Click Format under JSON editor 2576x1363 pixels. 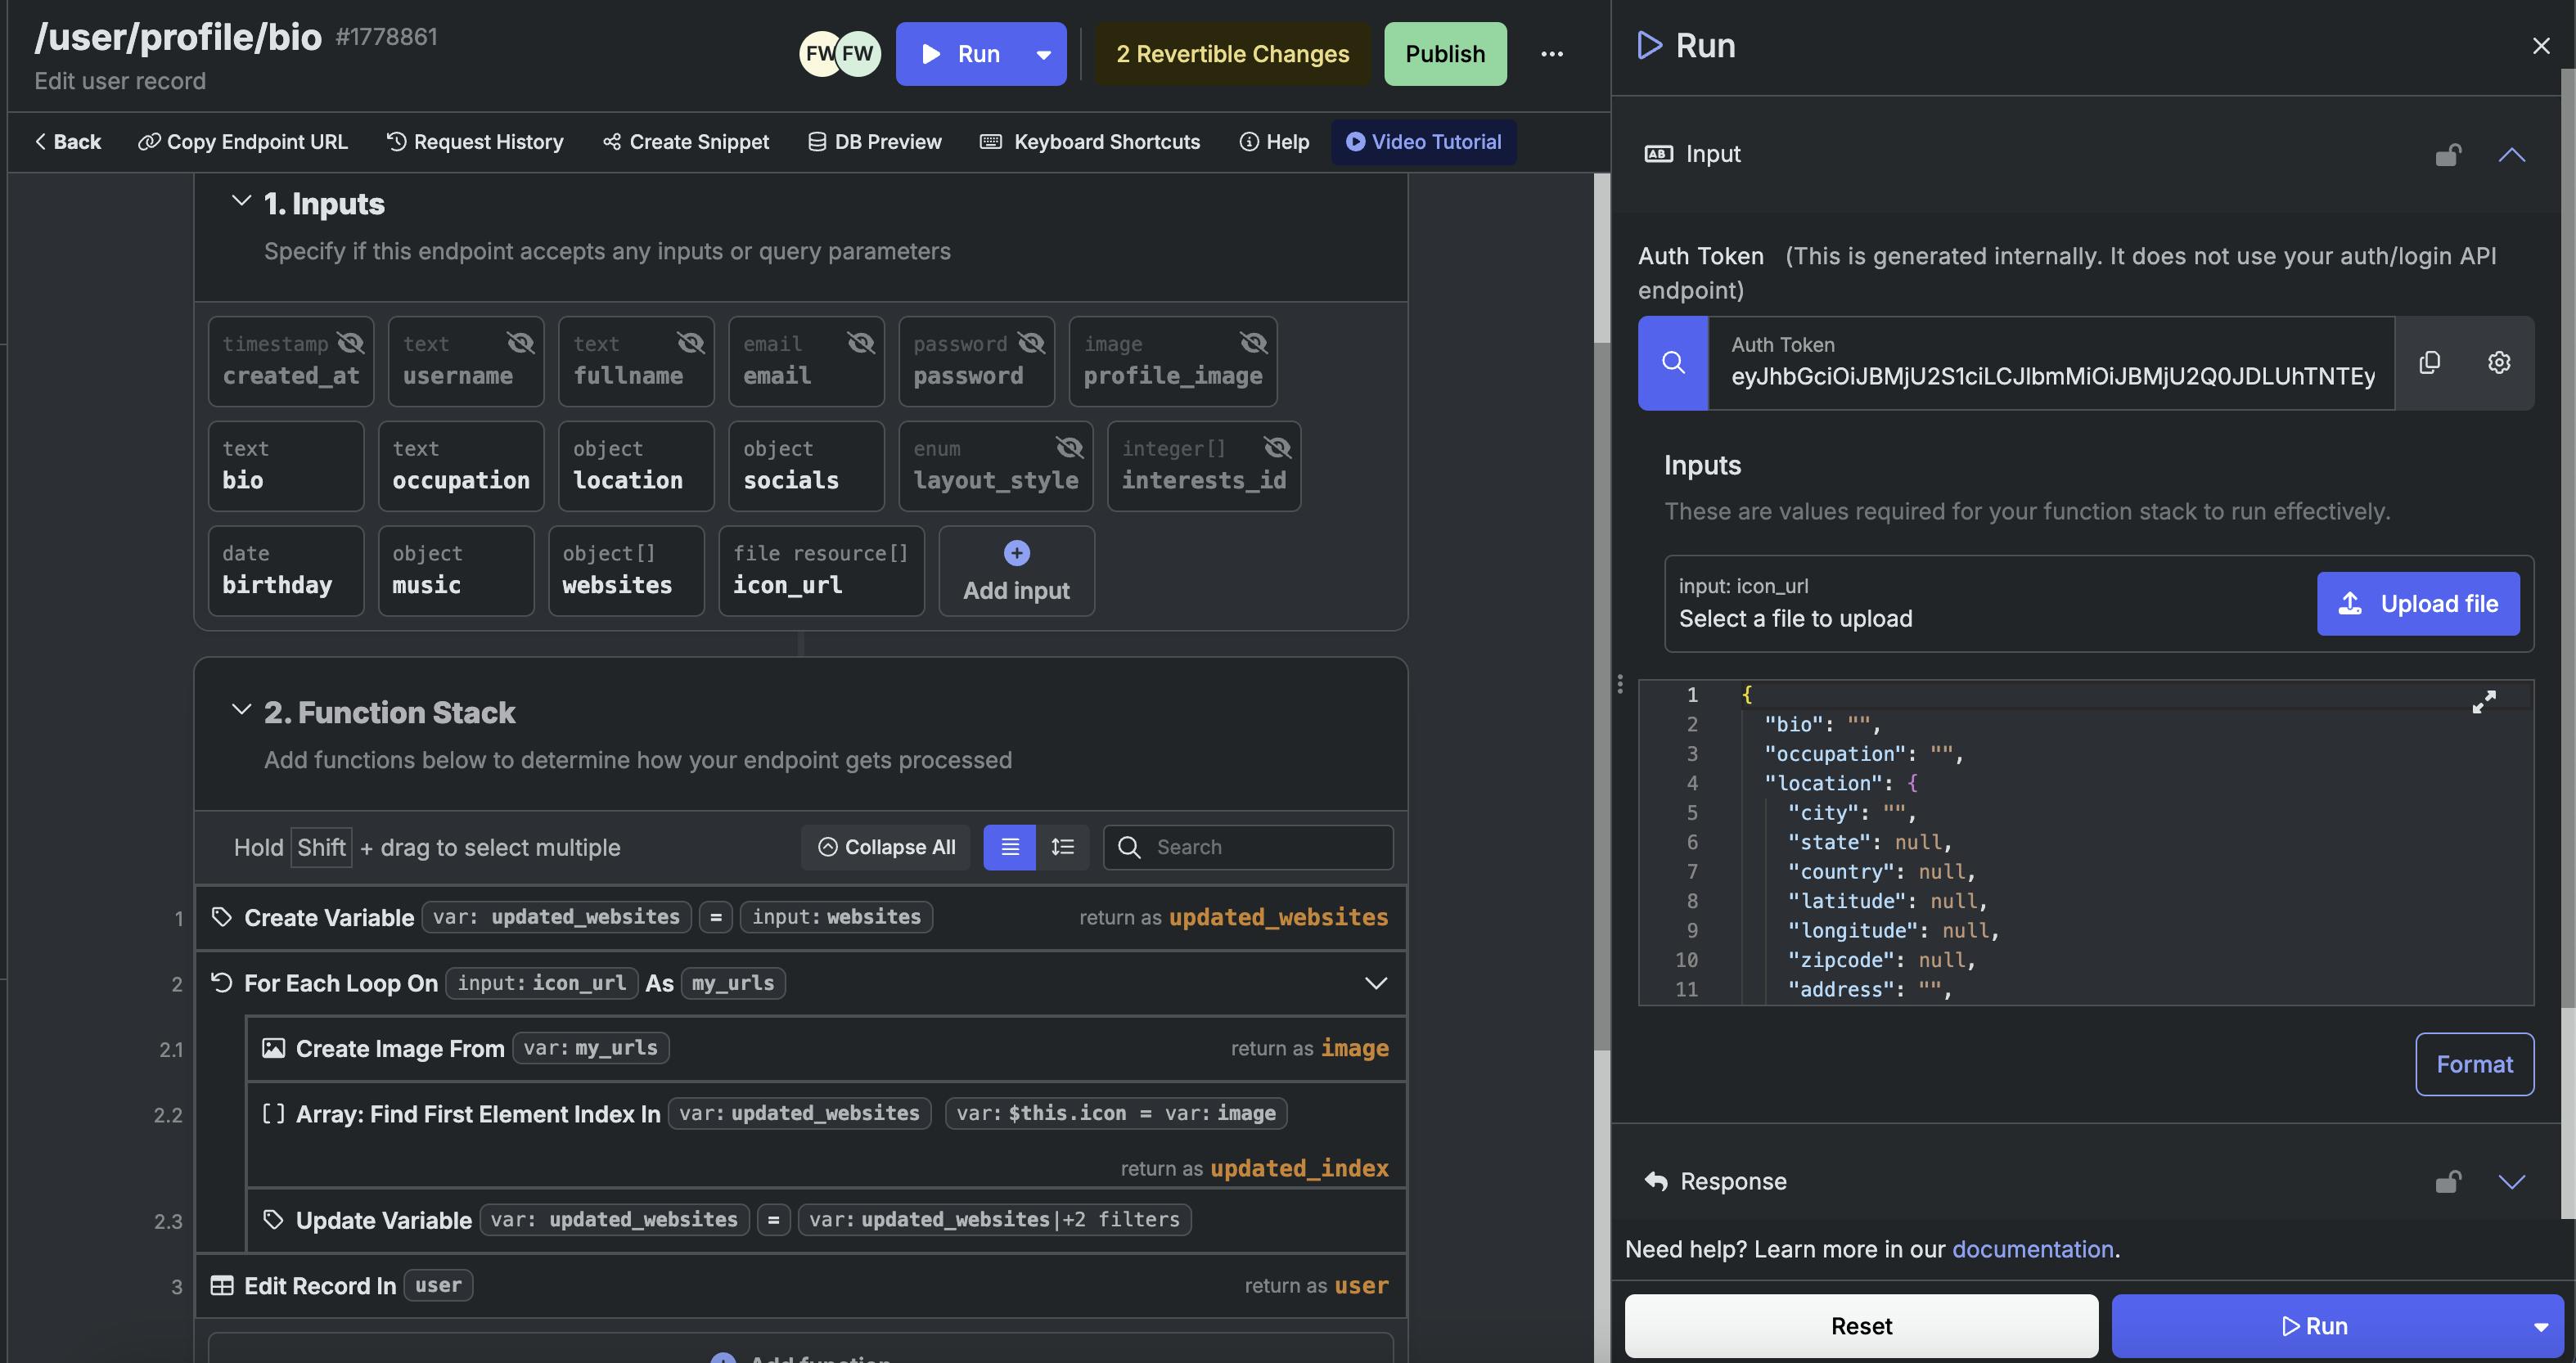[x=2474, y=1065]
